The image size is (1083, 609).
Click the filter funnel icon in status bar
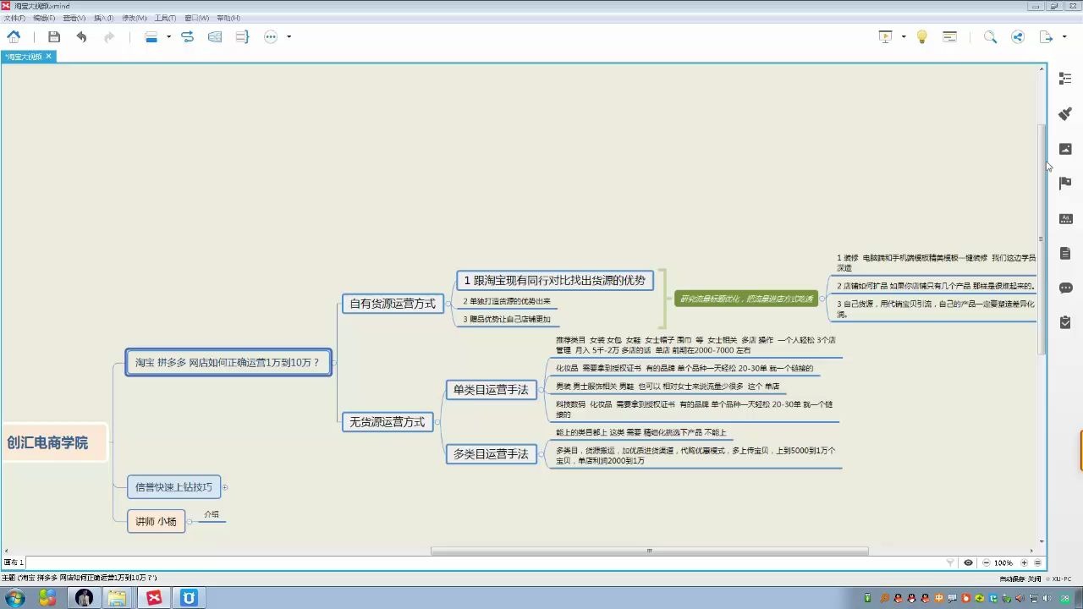pos(950,562)
